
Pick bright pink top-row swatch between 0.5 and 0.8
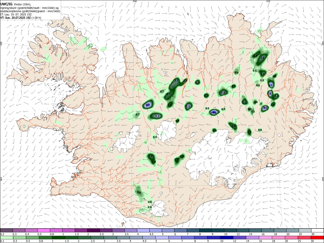coord(44,231)
